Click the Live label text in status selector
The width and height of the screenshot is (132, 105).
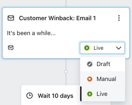[98, 48]
